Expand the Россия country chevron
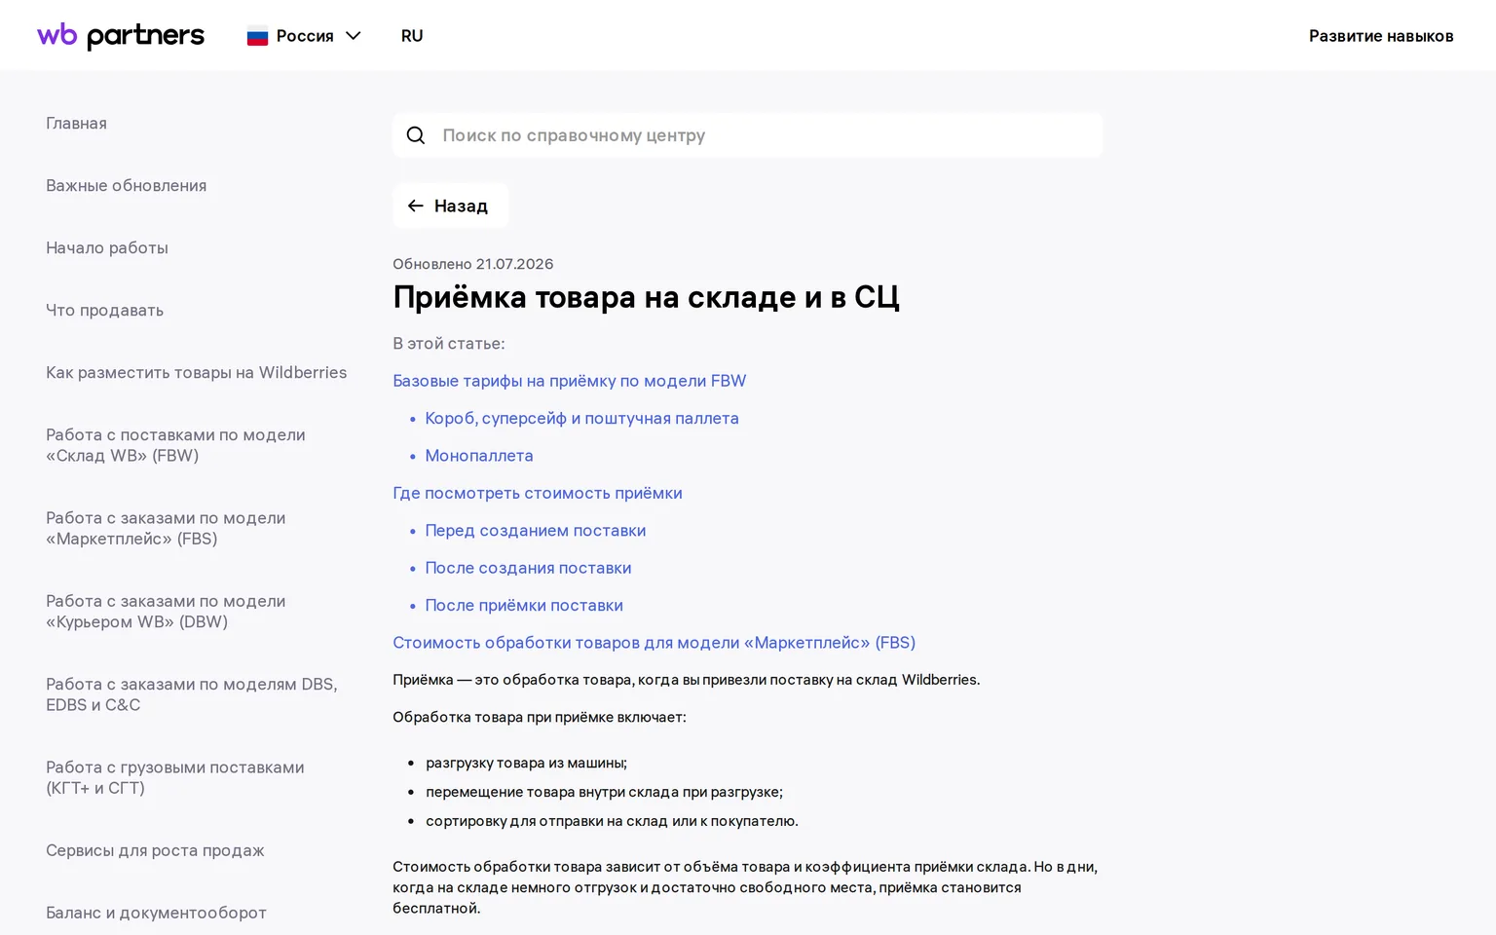Image resolution: width=1496 pixels, height=935 pixels. pyautogui.click(x=354, y=36)
